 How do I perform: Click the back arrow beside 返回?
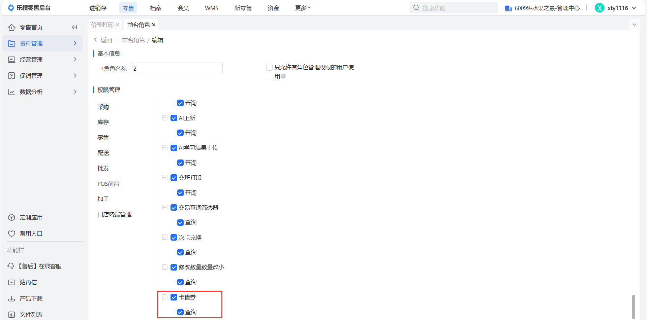[96, 40]
